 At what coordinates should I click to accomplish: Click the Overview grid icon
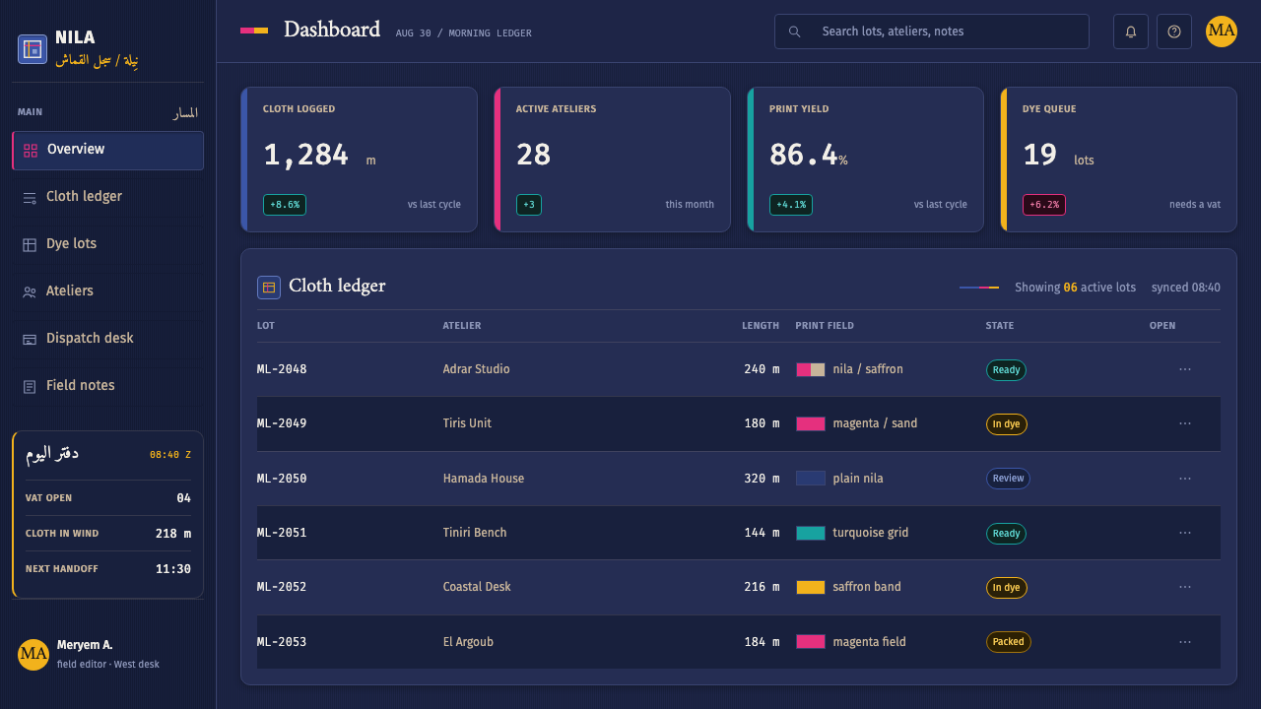(31, 151)
